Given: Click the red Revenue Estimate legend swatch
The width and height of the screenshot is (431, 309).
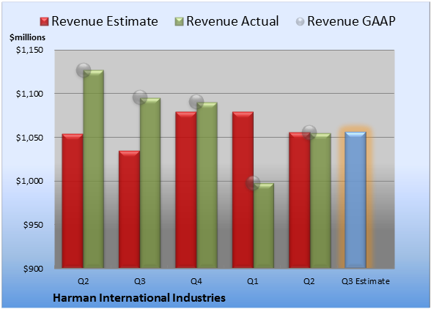Looking at the screenshot, I should point(44,22).
